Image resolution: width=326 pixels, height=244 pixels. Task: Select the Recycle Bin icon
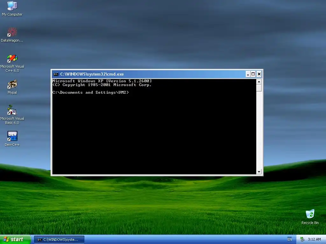(310, 217)
